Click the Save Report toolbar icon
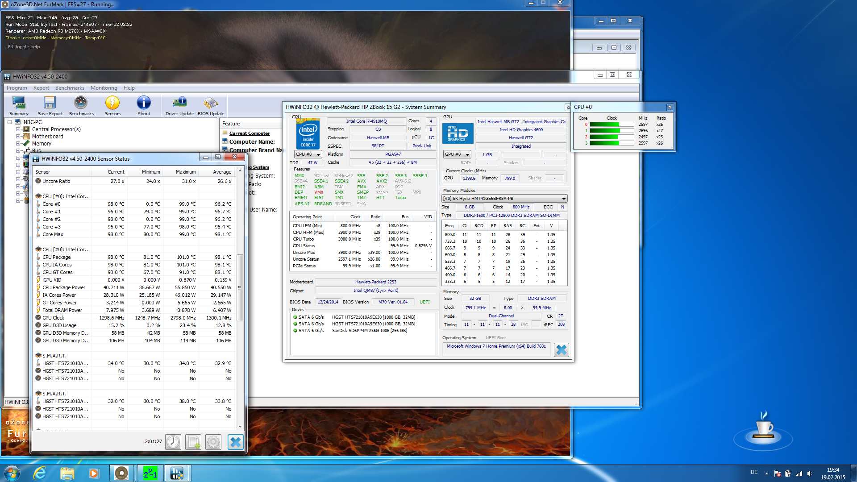The image size is (857, 482). pyautogui.click(x=50, y=106)
